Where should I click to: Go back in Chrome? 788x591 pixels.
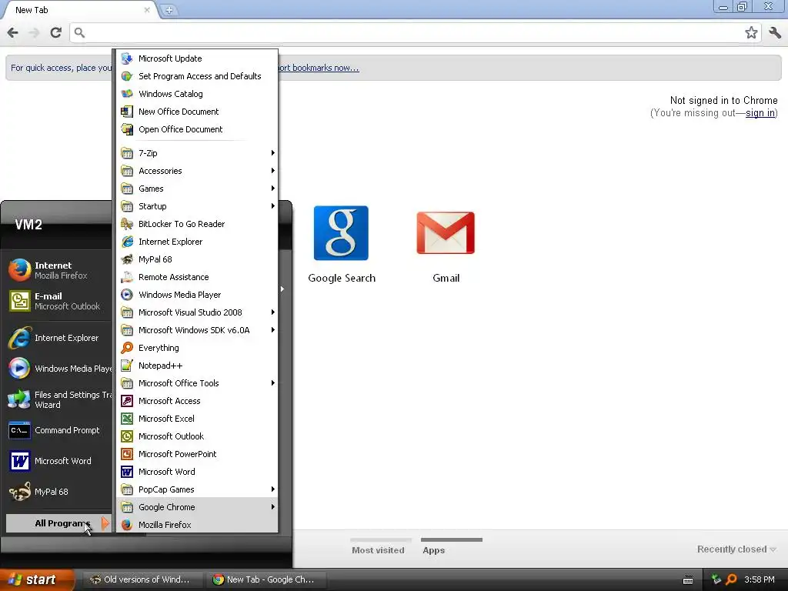(x=12, y=32)
